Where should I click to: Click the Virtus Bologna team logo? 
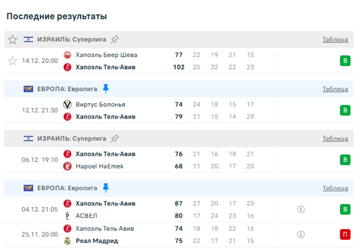[x=68, y=105]
